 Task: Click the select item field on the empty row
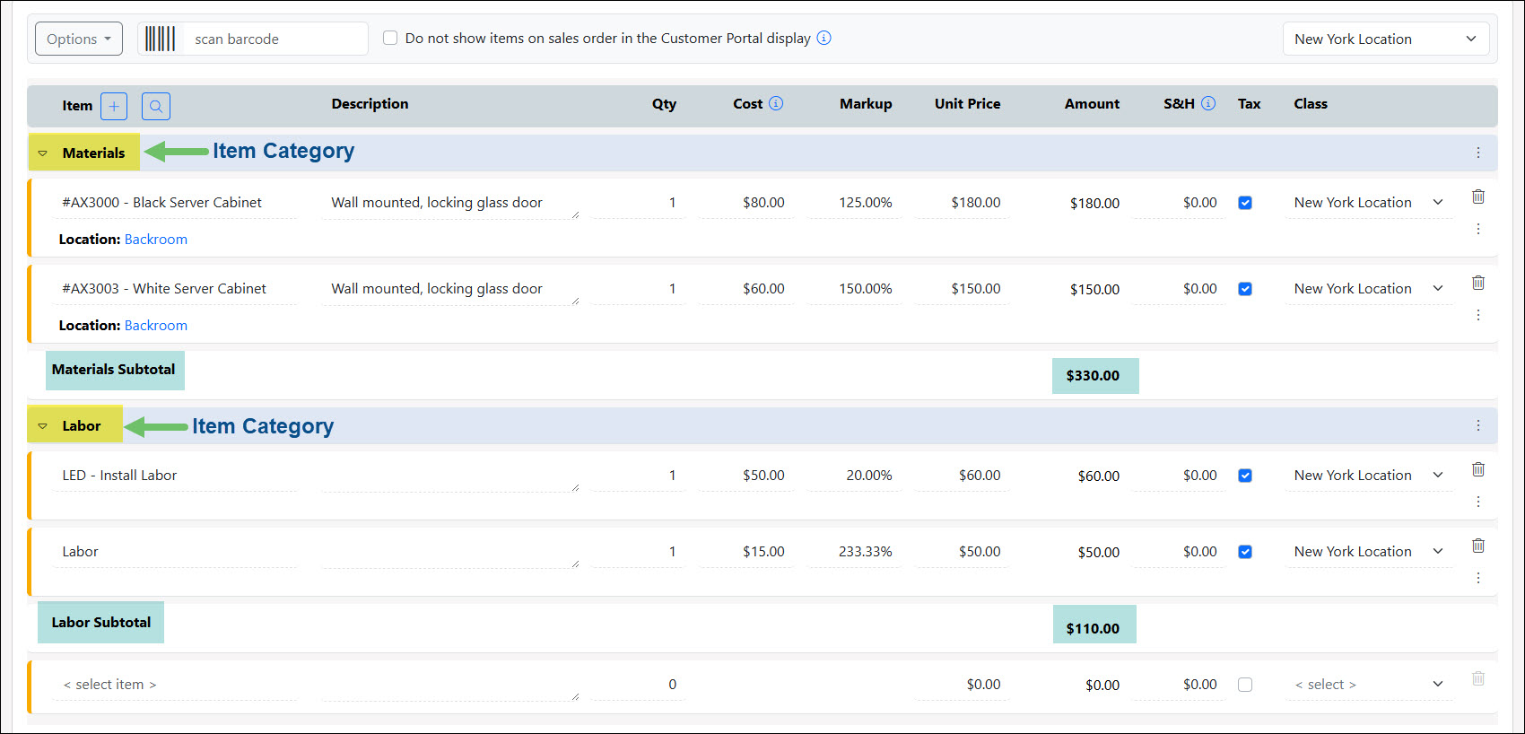(175, 685)
